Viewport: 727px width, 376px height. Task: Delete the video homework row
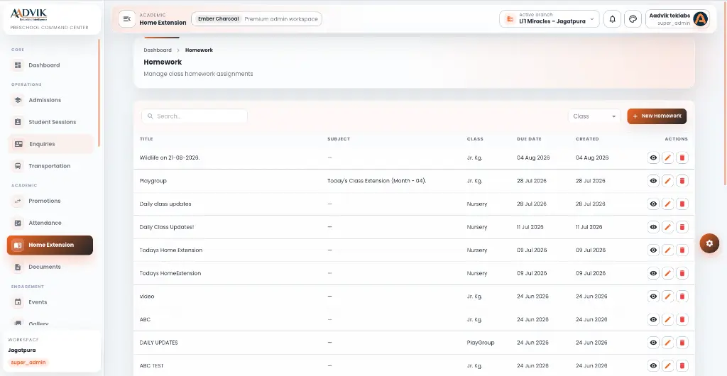(x=682, y=297)
